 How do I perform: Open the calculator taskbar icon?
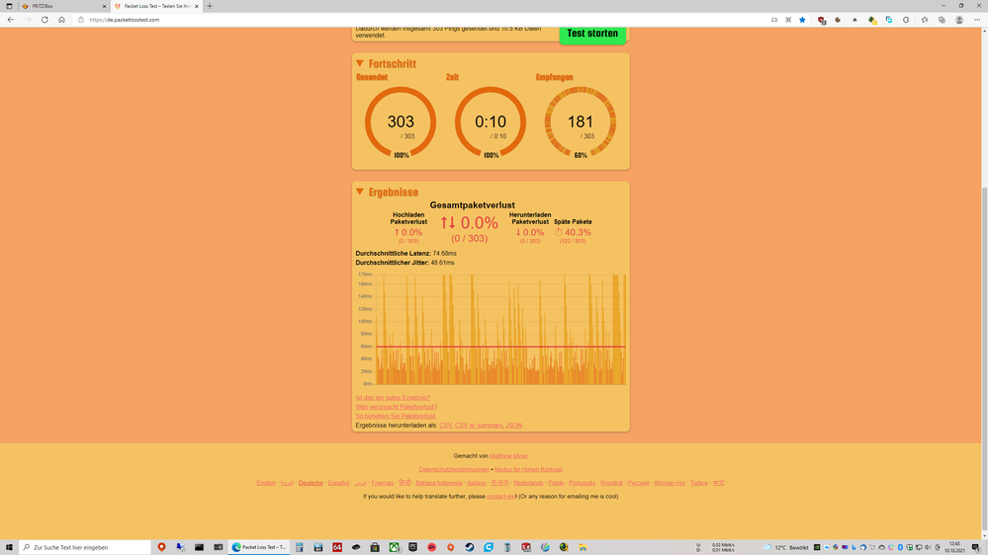(300, 547)
